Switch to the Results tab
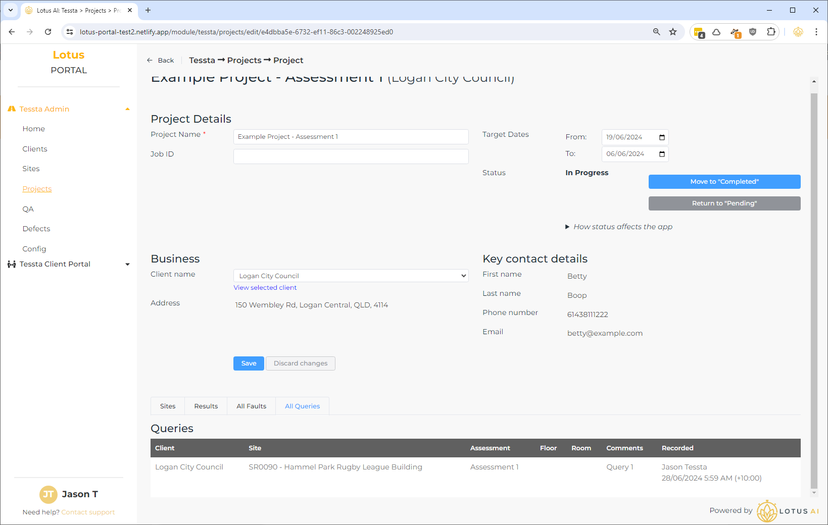The height and width of the screenshot is (525, 828). click(206, 406)
